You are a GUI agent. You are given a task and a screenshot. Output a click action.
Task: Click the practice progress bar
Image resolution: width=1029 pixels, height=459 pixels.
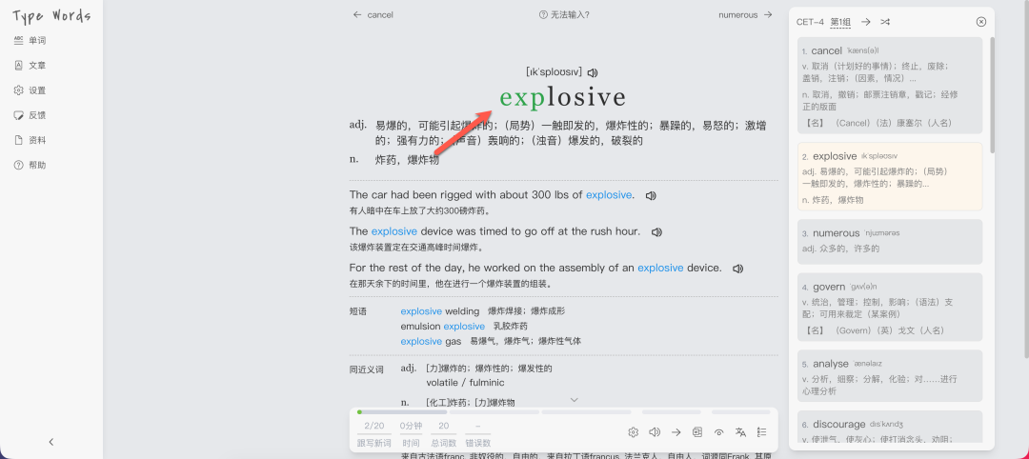pos(564,411)
